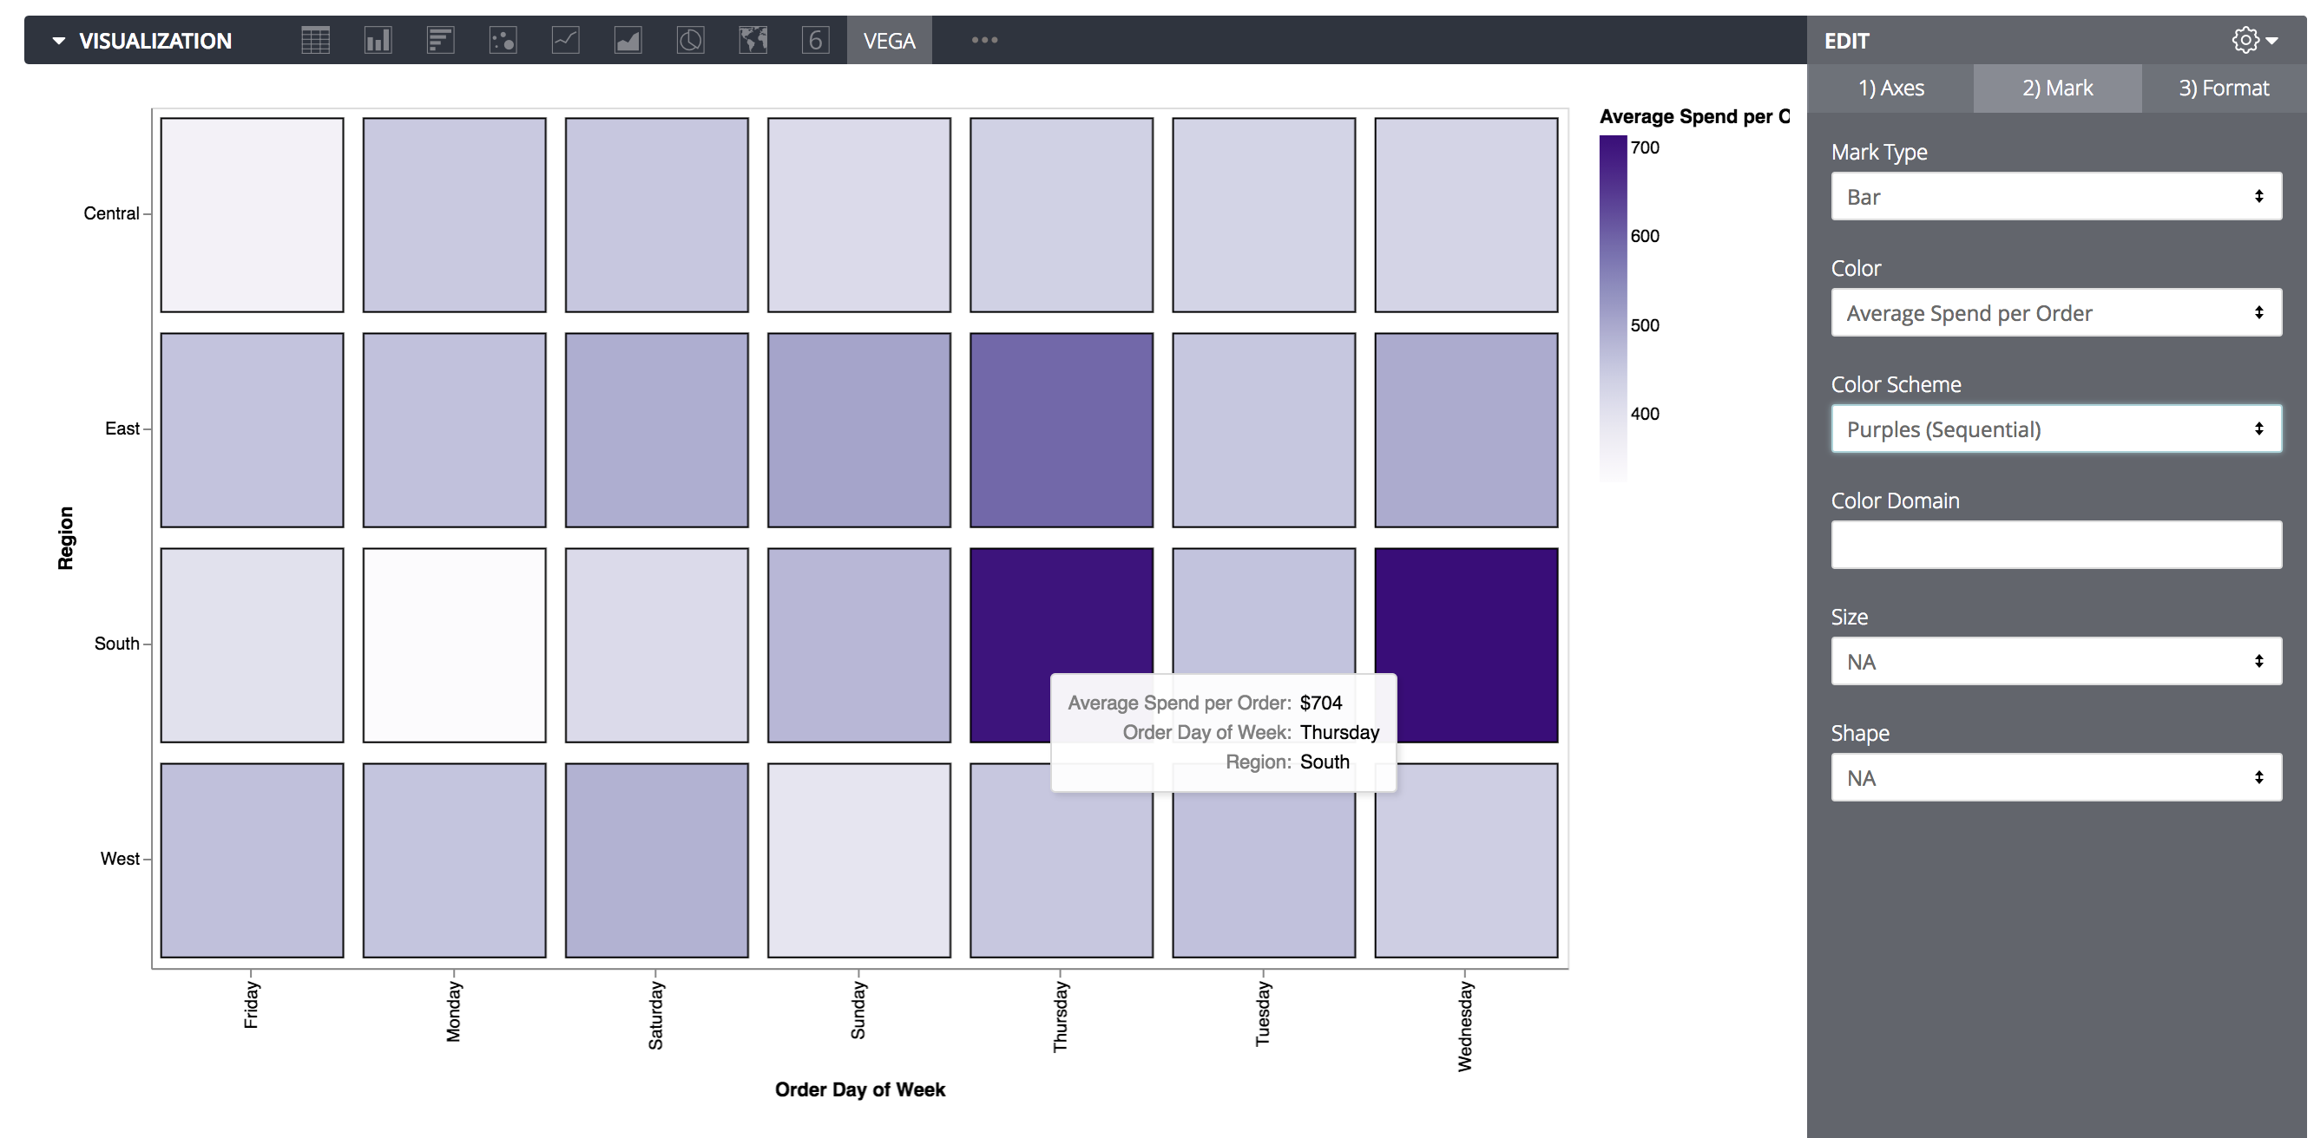2314x1138 pixels.
Task: Open the Color Scheme dropdown
Action: click(2055, 429)
